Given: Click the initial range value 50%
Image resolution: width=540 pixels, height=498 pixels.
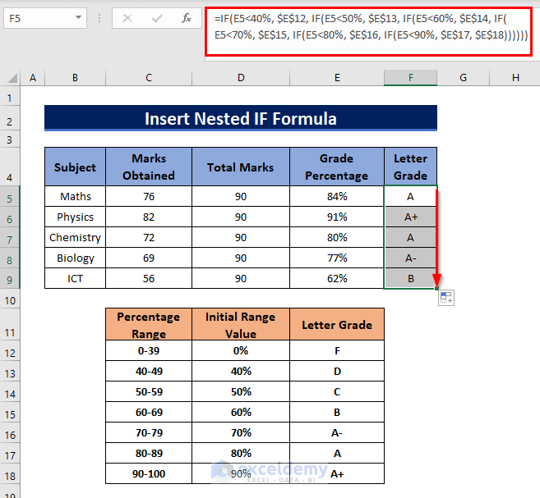Looking at the screenshot, I should [241, 392].
